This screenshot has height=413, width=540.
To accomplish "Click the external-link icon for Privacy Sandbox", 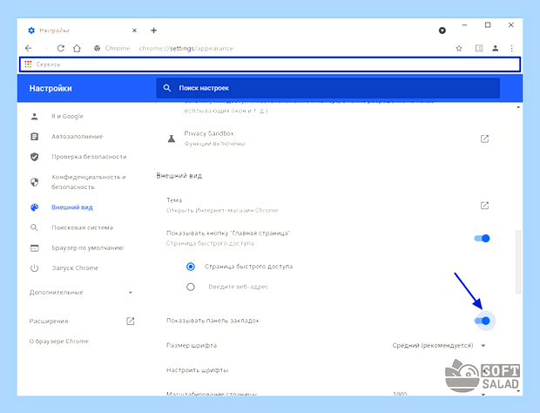I will click(484, 139).
